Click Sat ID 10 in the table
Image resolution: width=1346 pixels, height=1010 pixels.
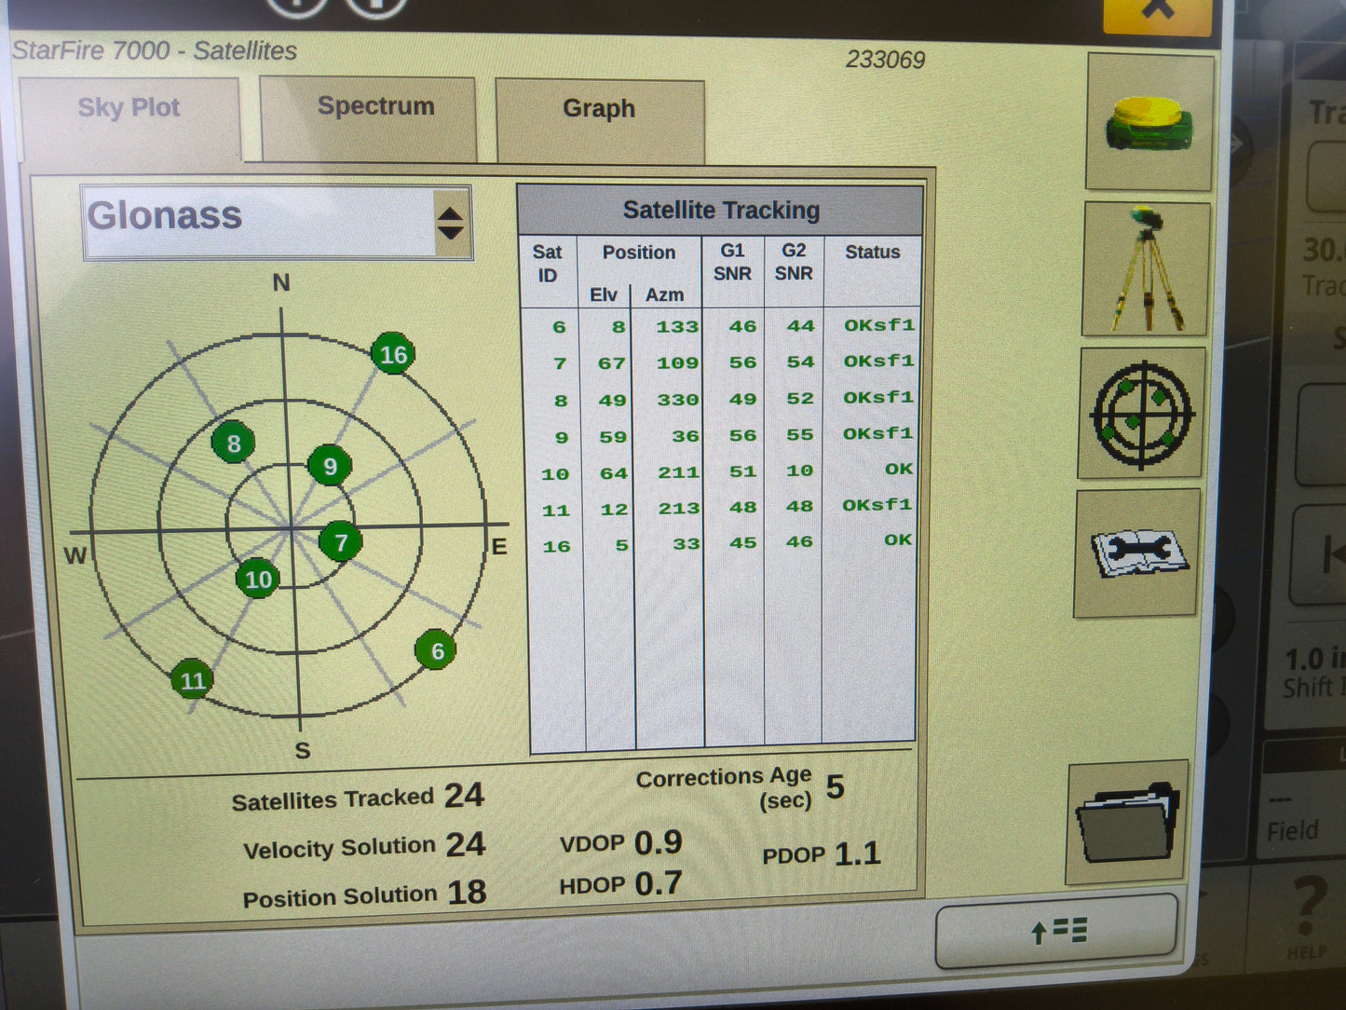(555, 474)
